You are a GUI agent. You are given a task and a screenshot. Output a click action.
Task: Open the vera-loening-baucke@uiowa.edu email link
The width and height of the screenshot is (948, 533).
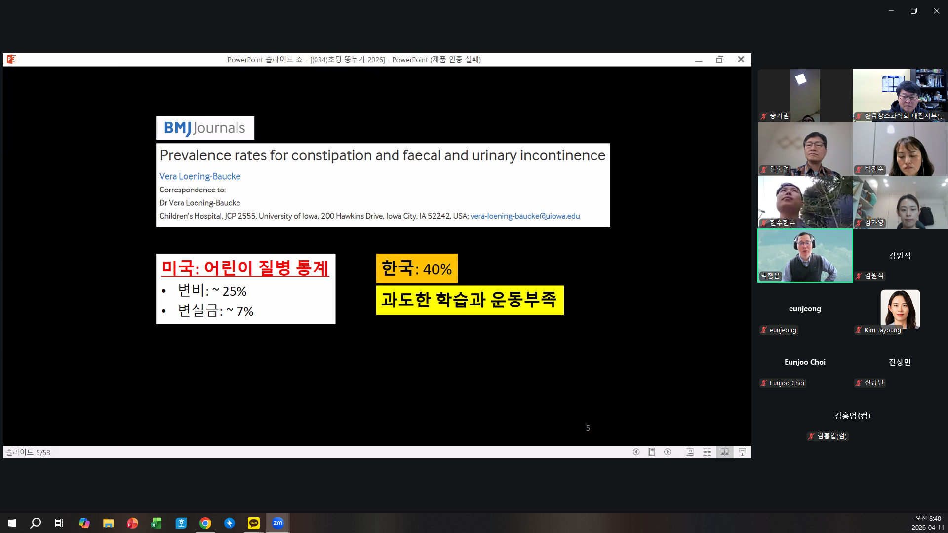tap(525, 216)
